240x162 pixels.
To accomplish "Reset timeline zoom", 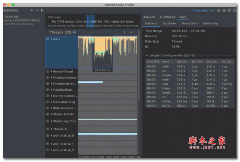I will click(229, 10).
